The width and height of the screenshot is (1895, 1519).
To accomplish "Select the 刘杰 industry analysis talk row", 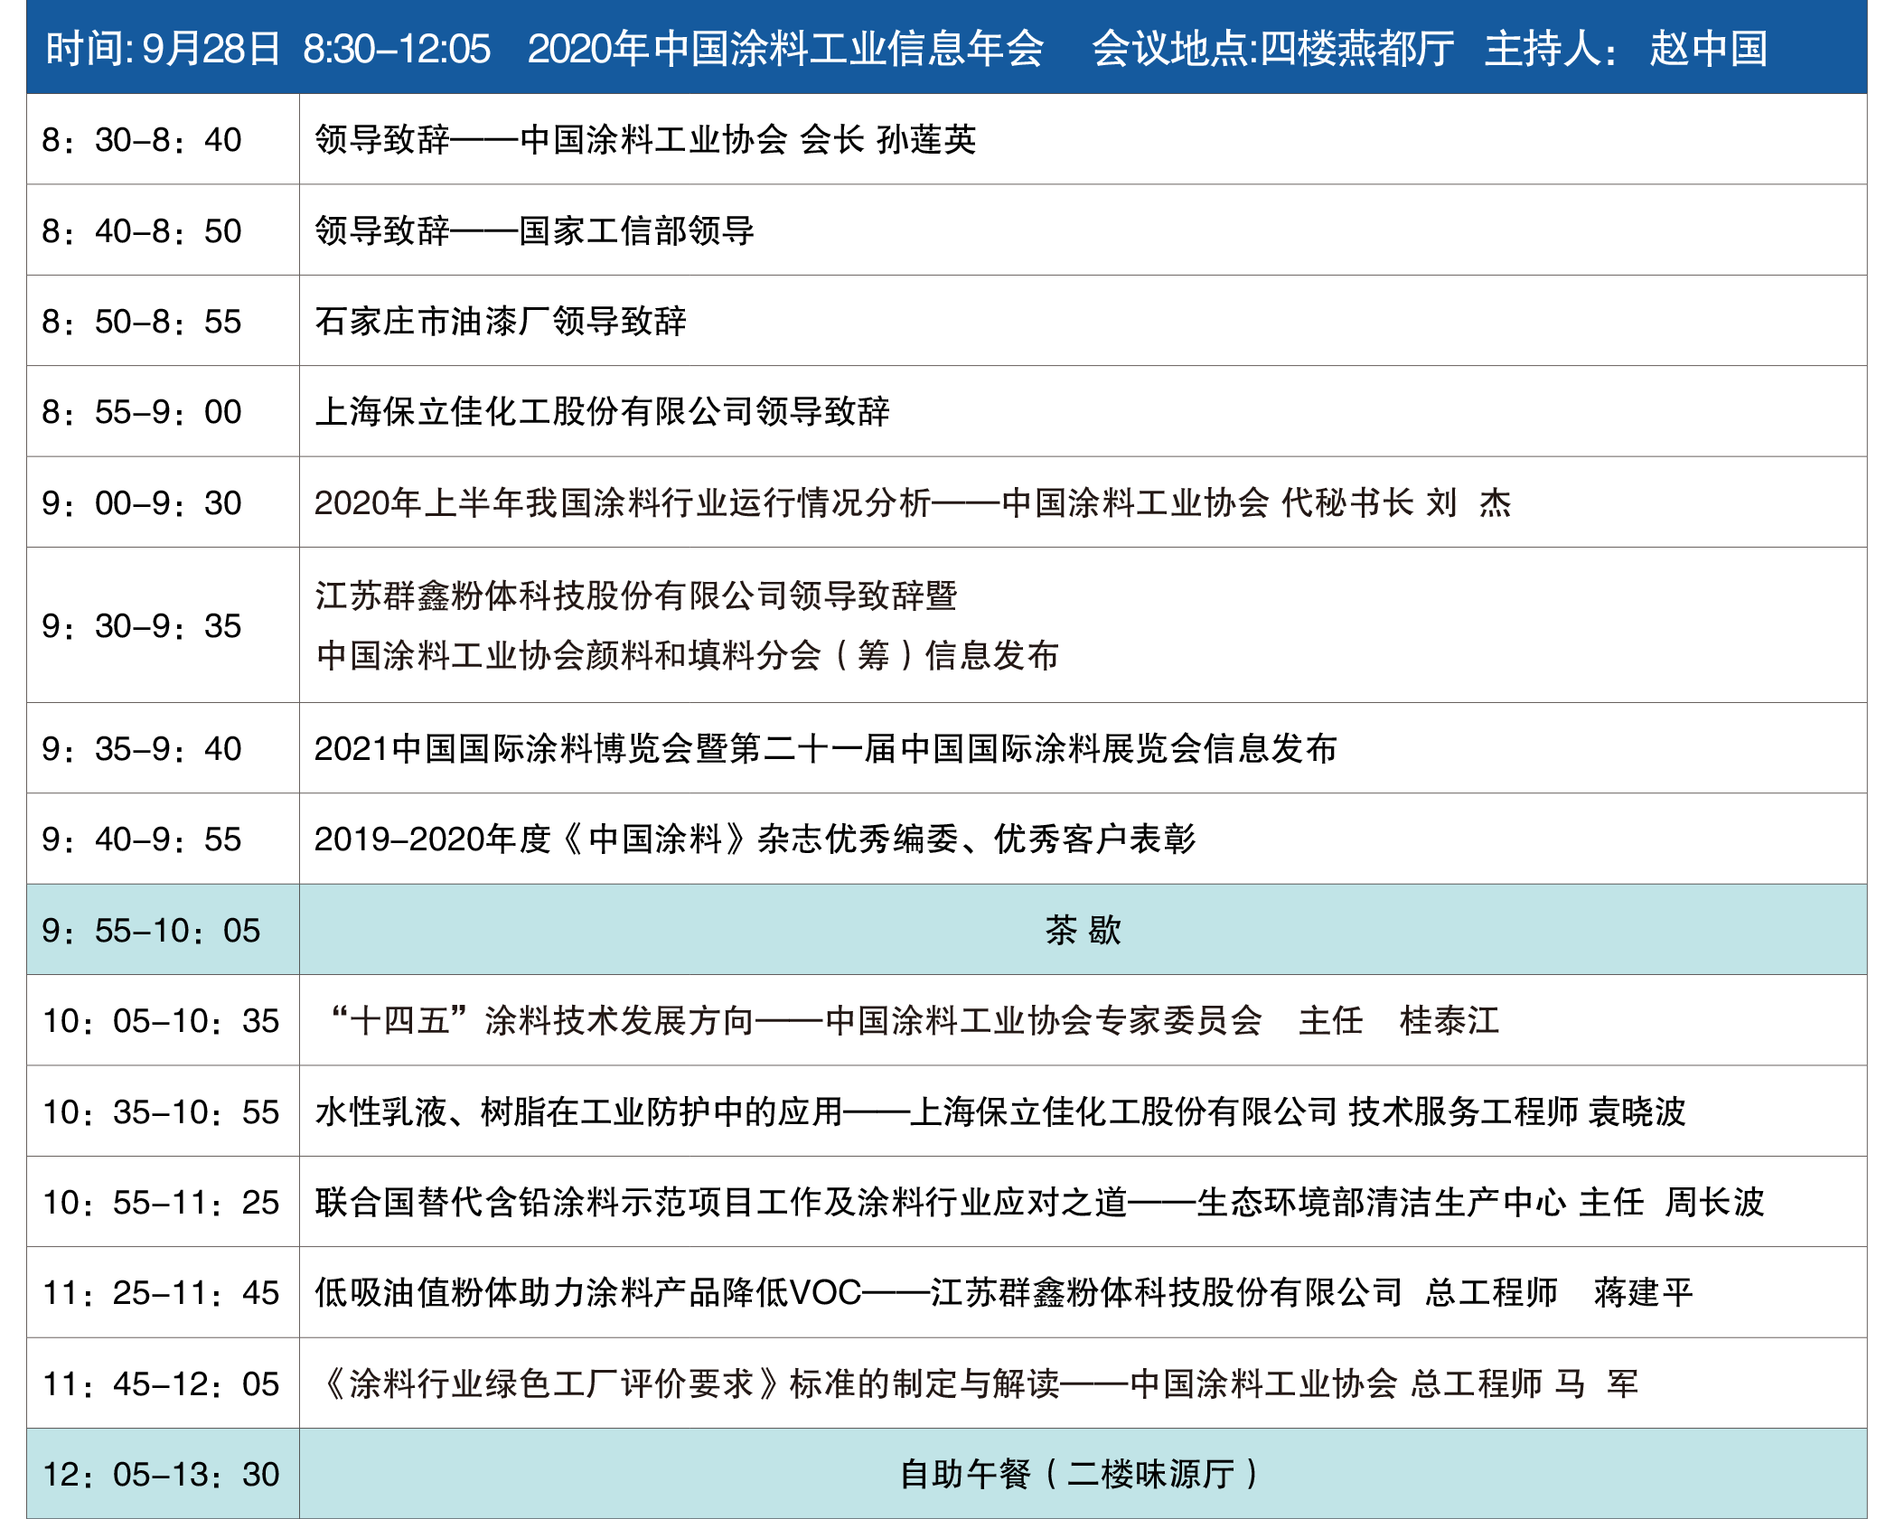I will 913,503.
